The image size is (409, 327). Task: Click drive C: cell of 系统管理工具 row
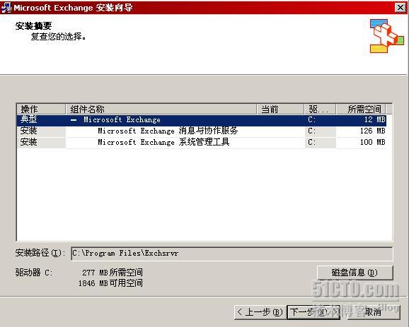321,143
